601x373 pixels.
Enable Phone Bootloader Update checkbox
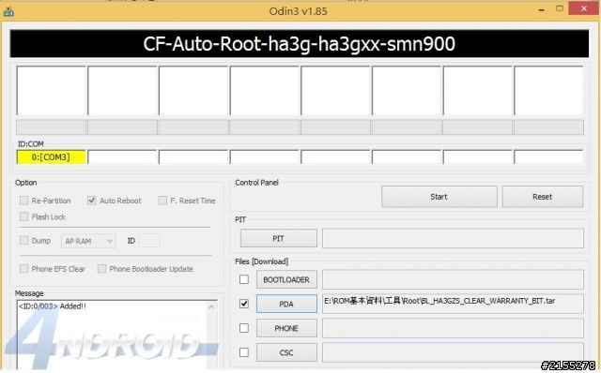click(x=101, y=269)
